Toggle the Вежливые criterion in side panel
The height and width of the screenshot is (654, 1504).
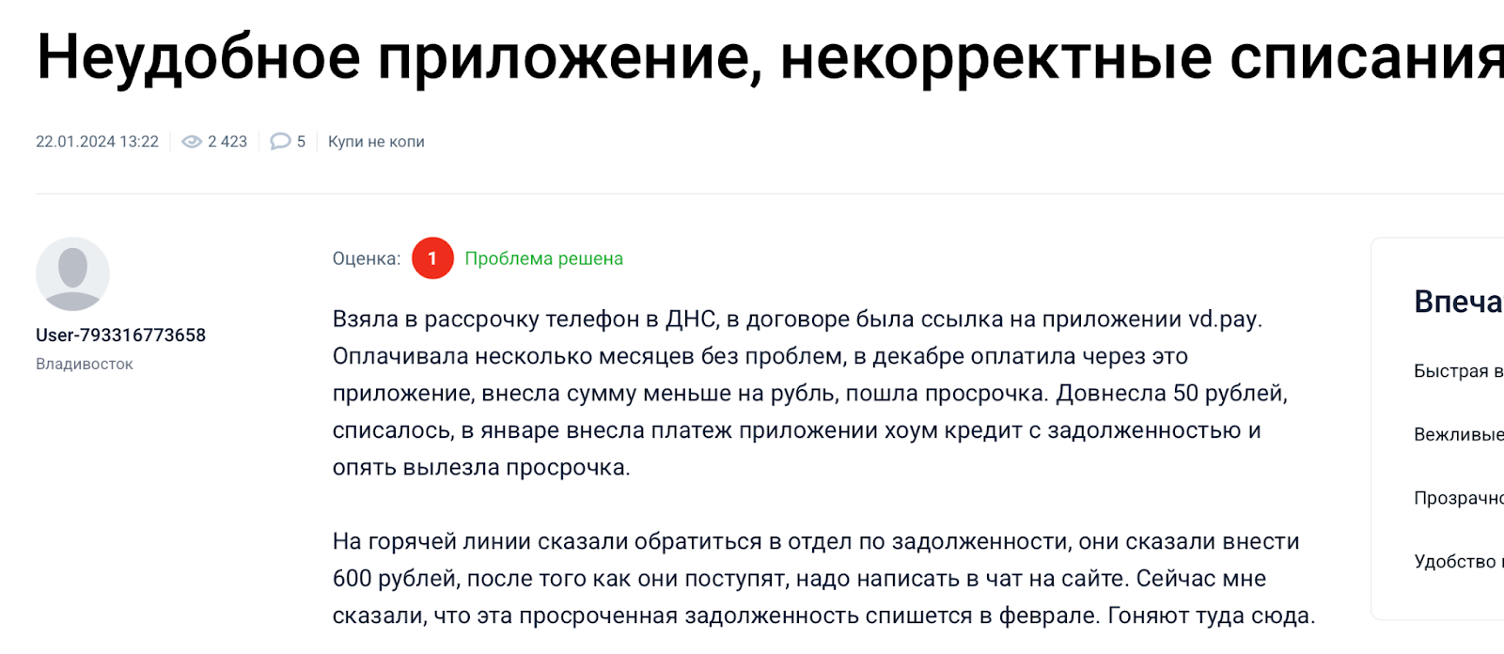1452,435
